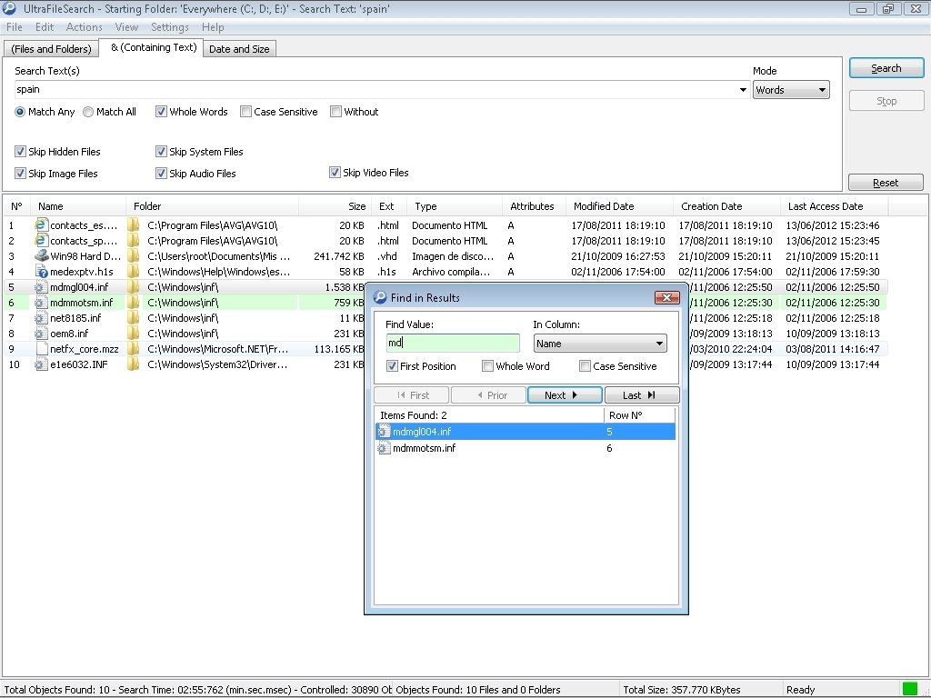
Task: Click the inf icon of mdmgl004.inf in main list
Action: coord(41,286)
